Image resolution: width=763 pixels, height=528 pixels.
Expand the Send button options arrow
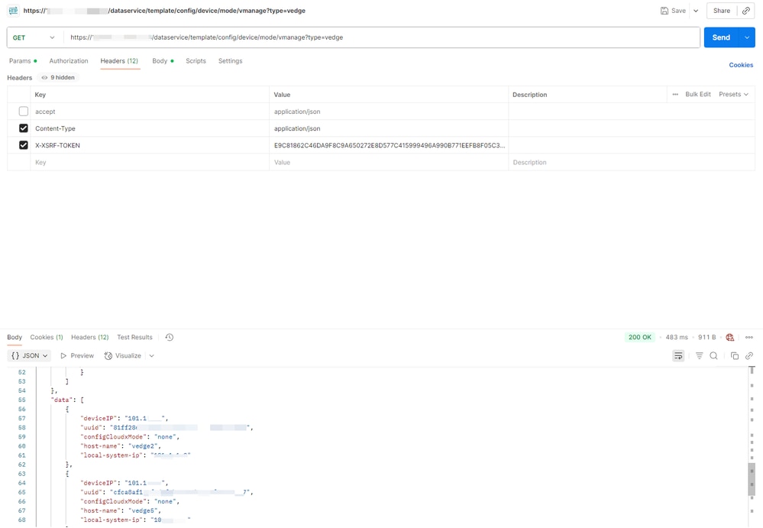coord(747,37)
